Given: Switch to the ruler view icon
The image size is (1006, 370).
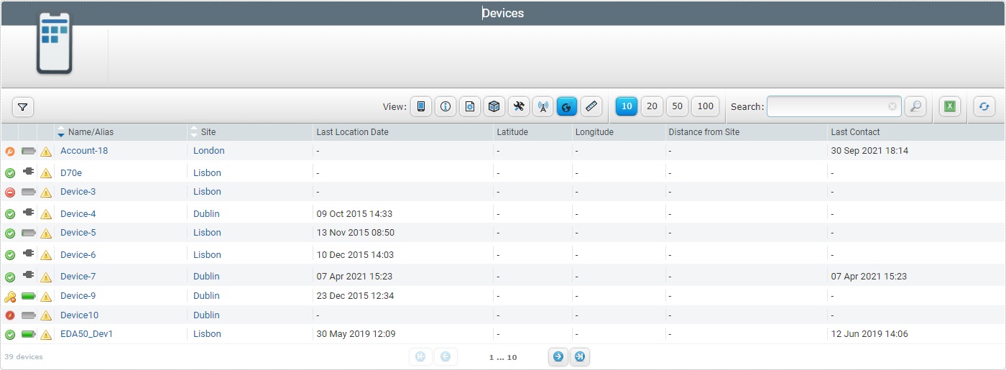Looking at the screenshot, I should point(591,106).
